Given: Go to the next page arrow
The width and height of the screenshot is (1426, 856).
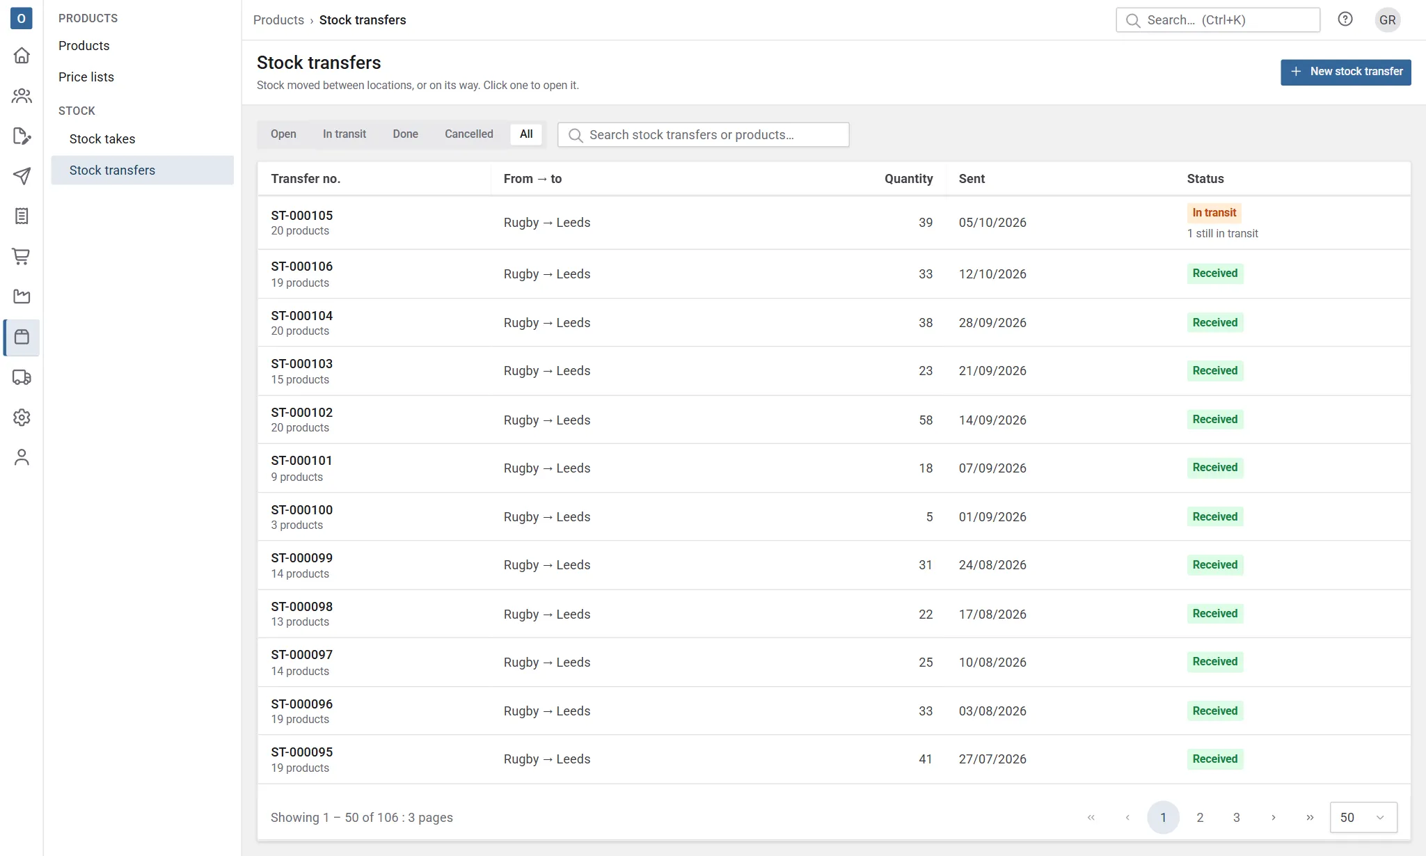Looking at the screenshot, I should click(1274, 818).
